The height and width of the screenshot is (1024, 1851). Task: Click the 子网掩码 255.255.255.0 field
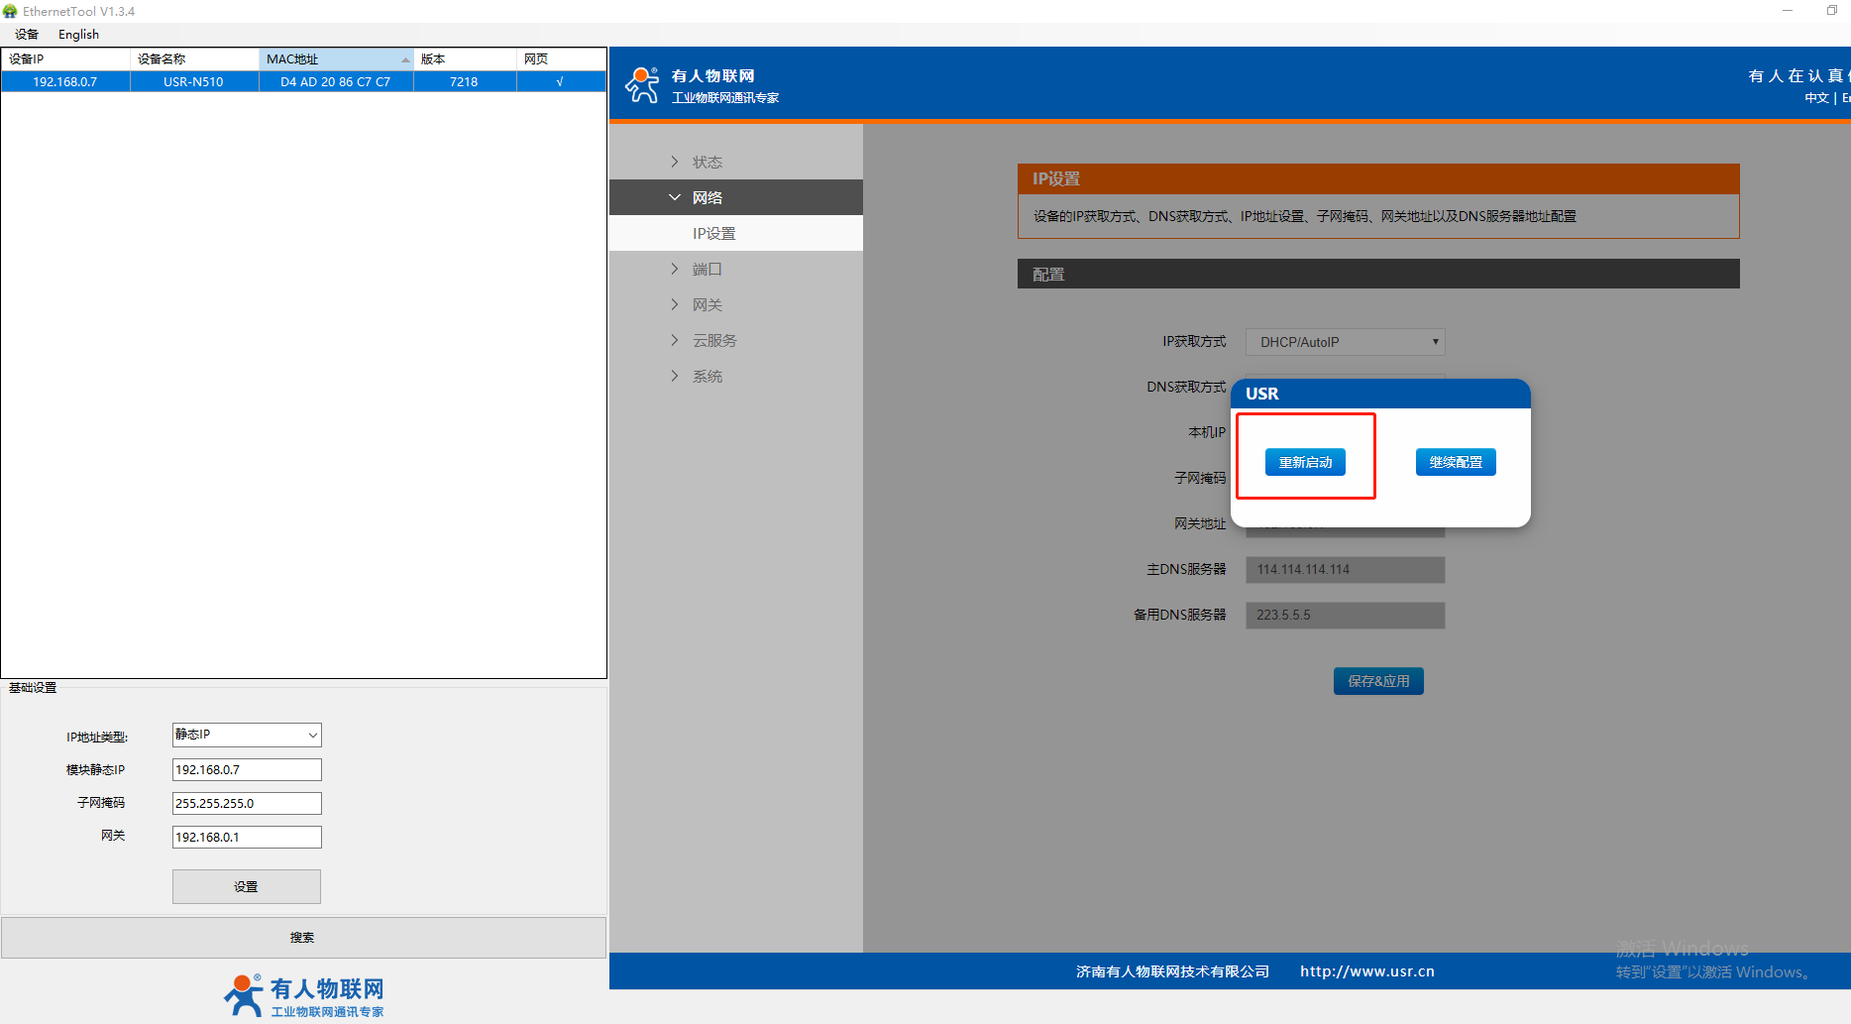[x=247, y=803]
